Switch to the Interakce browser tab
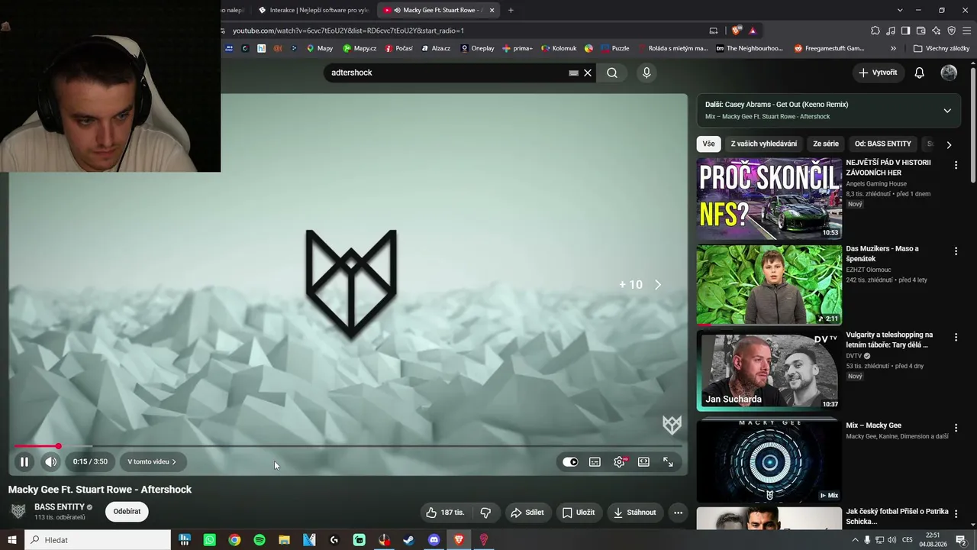Image resolution: width=977 pixels, height=550 pixels. tap(313, 10)
